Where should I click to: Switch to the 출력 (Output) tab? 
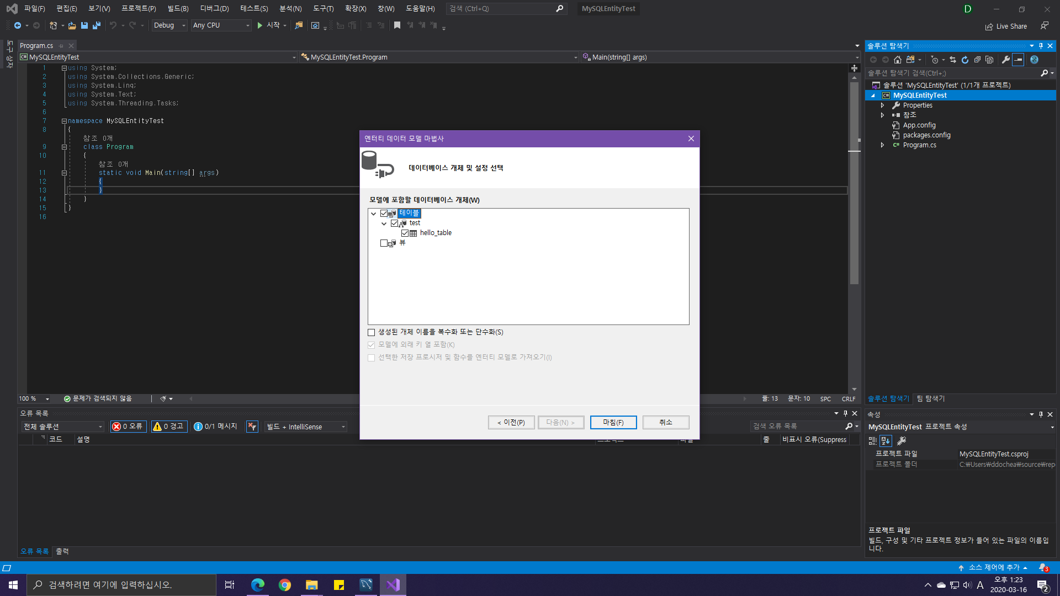tap(62, 551)
